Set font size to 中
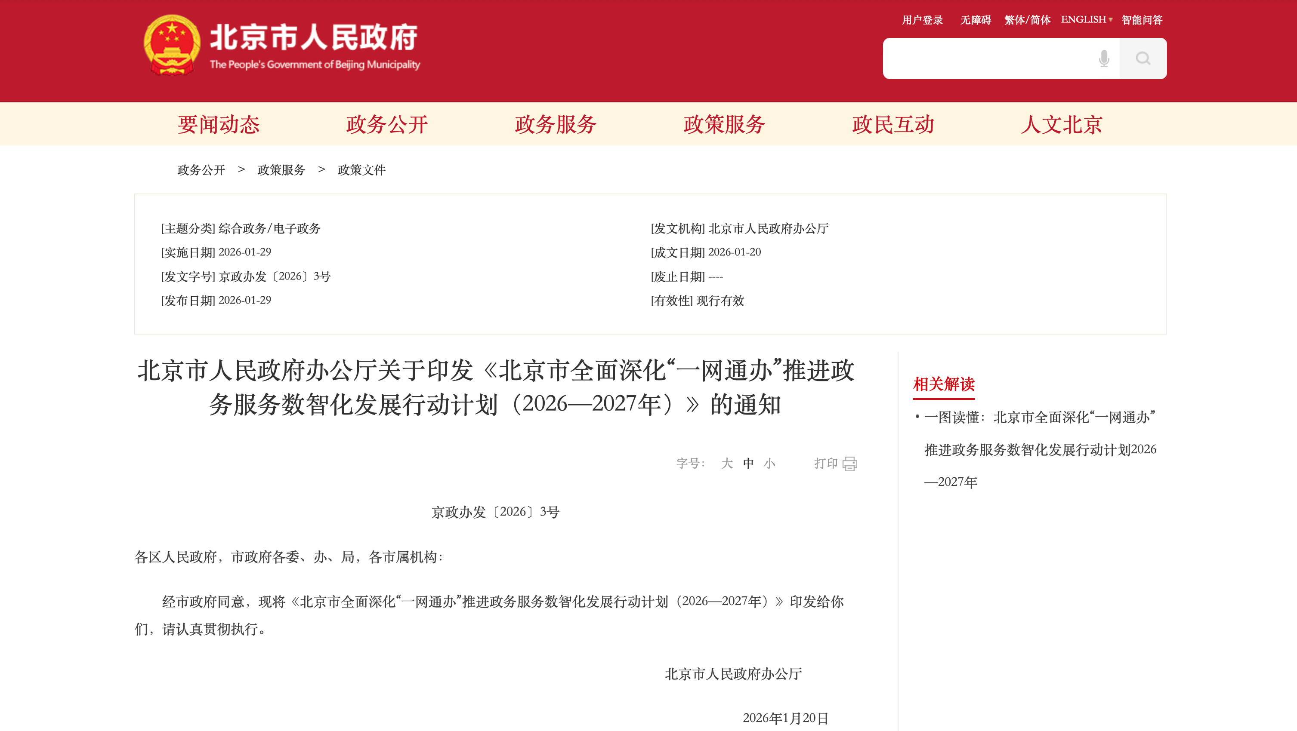The height and width of the screenshot is (731, 1297). 748,464
